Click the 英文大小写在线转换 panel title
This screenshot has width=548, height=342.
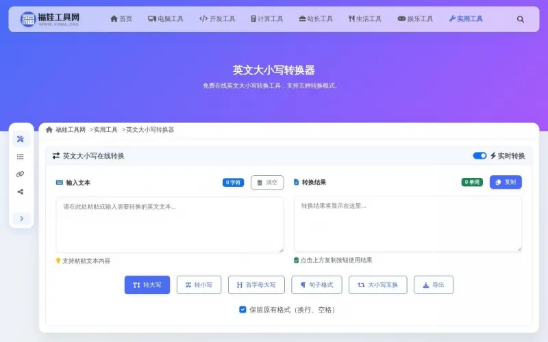click(x=93, y=156)
